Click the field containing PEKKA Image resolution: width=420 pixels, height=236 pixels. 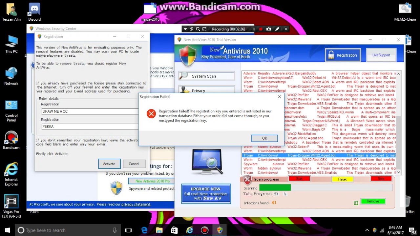(90, 127)
